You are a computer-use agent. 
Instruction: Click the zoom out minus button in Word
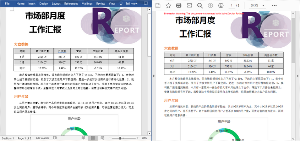pyautogui.click(x=109, y=138)
